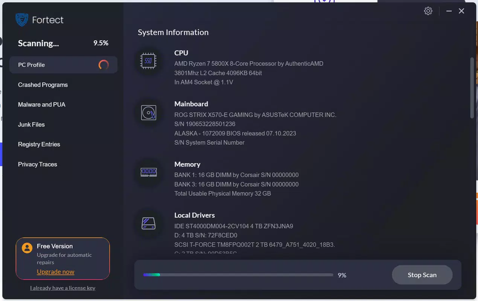
Task: Click the BANK 3 Corsair DIMM line
Action: coord(236,184)
